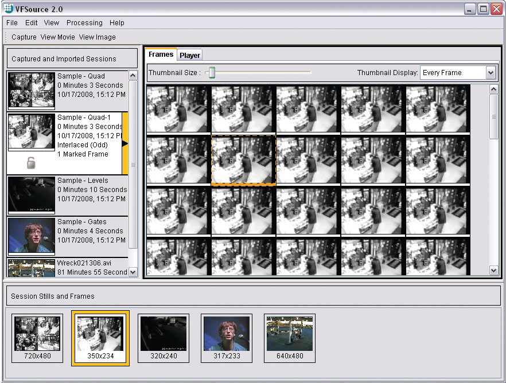Open the Thumbnail Display dropdown
This screenshot has height=383, width=506.
point(490,73)
